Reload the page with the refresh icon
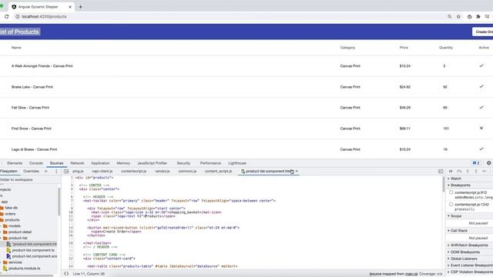 point(6,16)
